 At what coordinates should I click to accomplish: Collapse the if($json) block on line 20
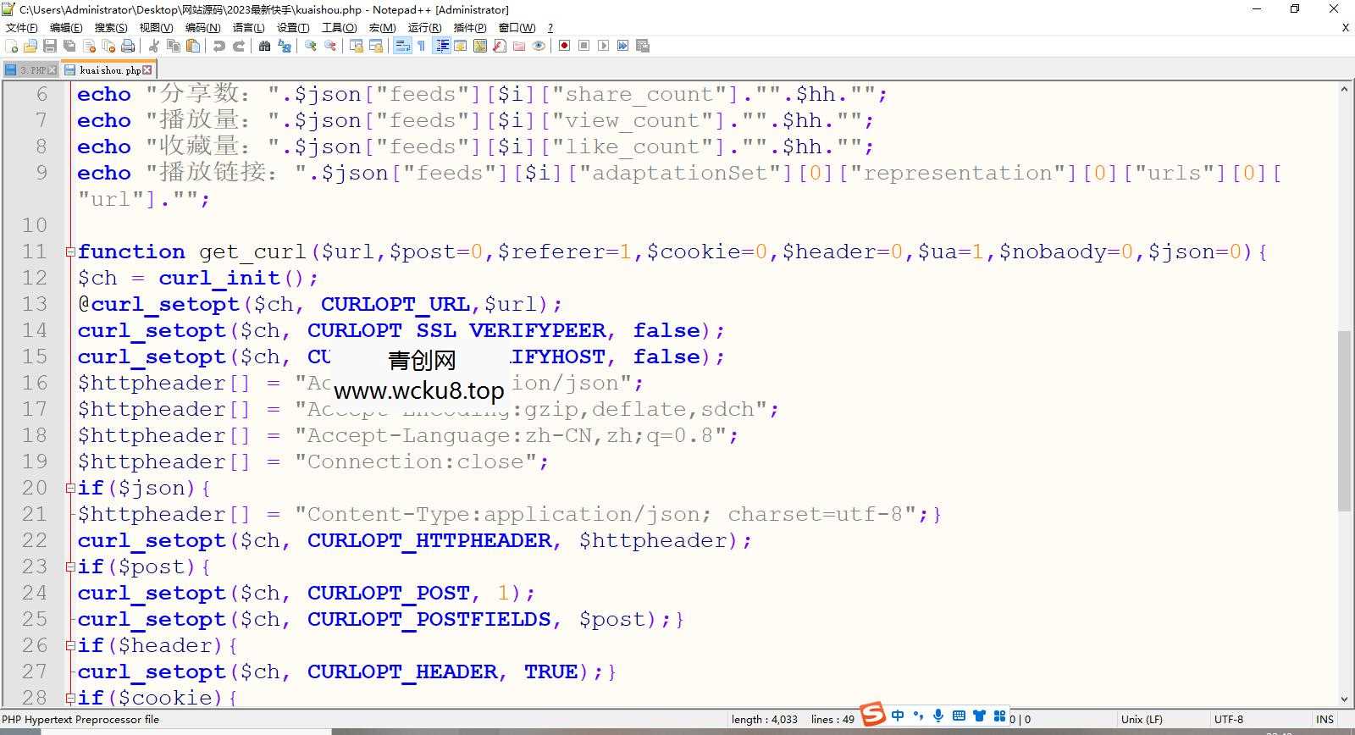[x=70, y=488]
